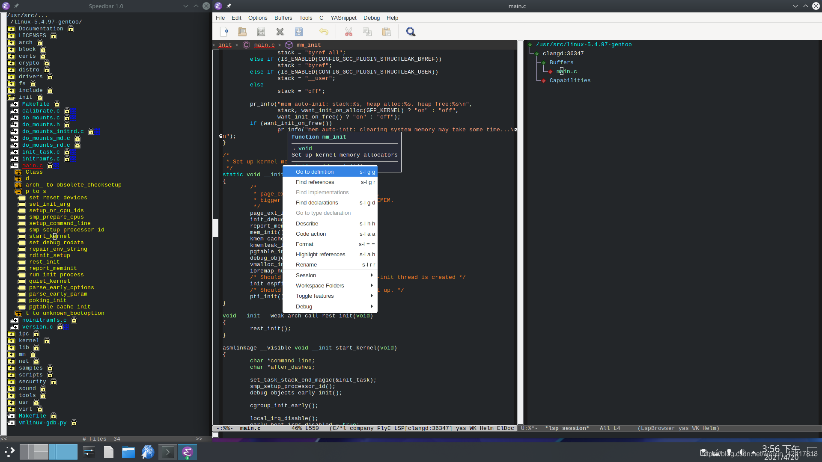Click the cube icon before mm_init

pos(289,45)
